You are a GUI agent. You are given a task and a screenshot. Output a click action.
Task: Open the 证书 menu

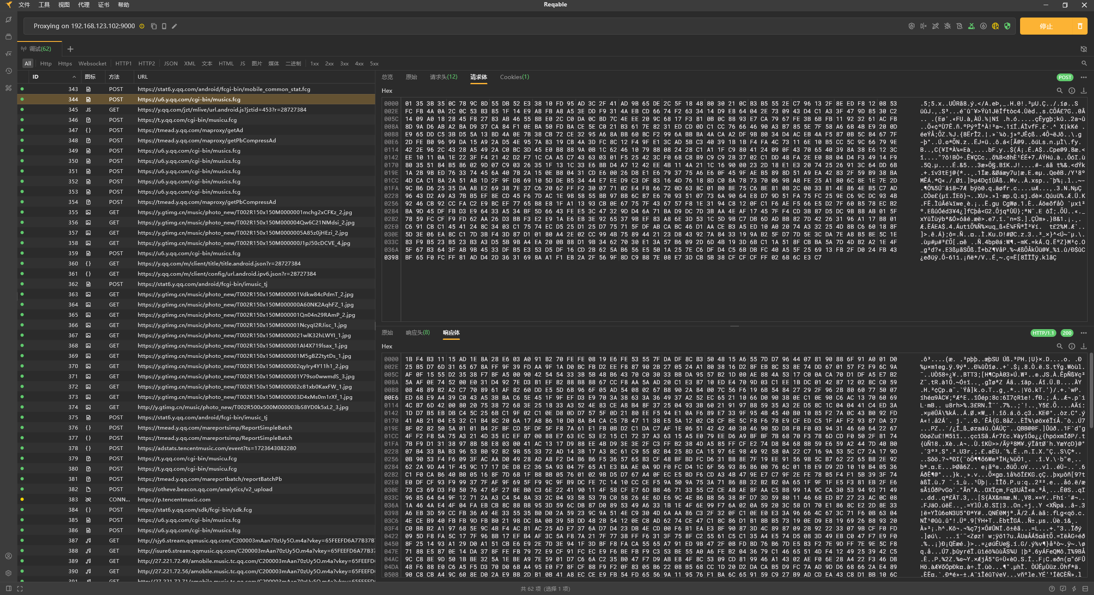pyautogui.click(x=103, y=5)
